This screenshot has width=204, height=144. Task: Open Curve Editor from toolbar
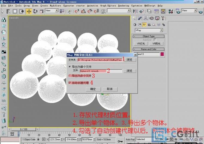(157, 11)
